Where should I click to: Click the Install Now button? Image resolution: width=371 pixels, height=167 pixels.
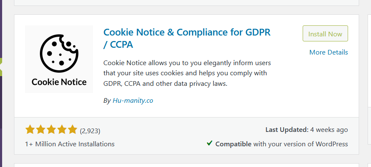325,33
